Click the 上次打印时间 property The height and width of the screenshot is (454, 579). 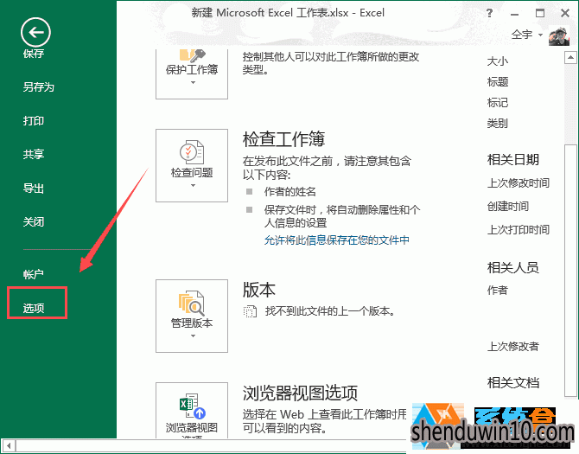tap(518, 230)
